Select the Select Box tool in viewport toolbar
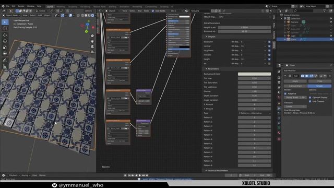 [x=5, y=22]
